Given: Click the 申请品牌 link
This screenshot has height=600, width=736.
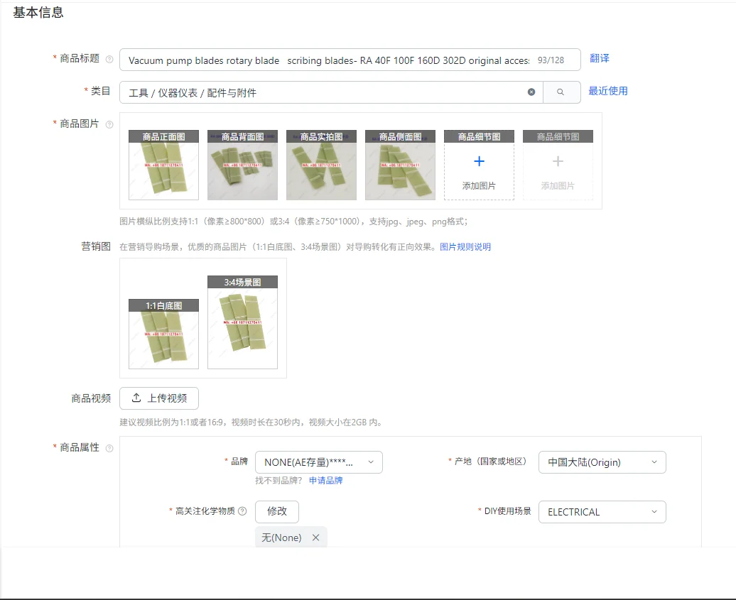Looking at the screenshot, I should pyautogui.click(x=326, y=481).
